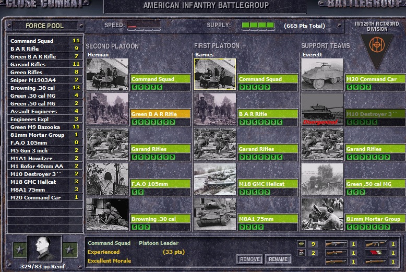Select 81mm Mortar Group in Force Pool
Image resolution: width=406 pixels, height=272 pixels.
45,135
